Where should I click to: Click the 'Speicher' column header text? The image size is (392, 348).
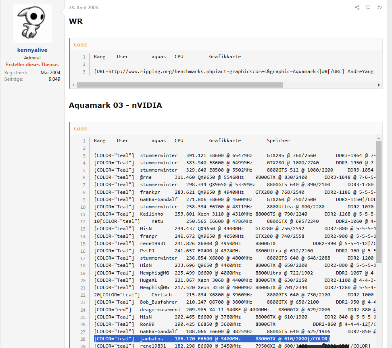tap(278, 140)
